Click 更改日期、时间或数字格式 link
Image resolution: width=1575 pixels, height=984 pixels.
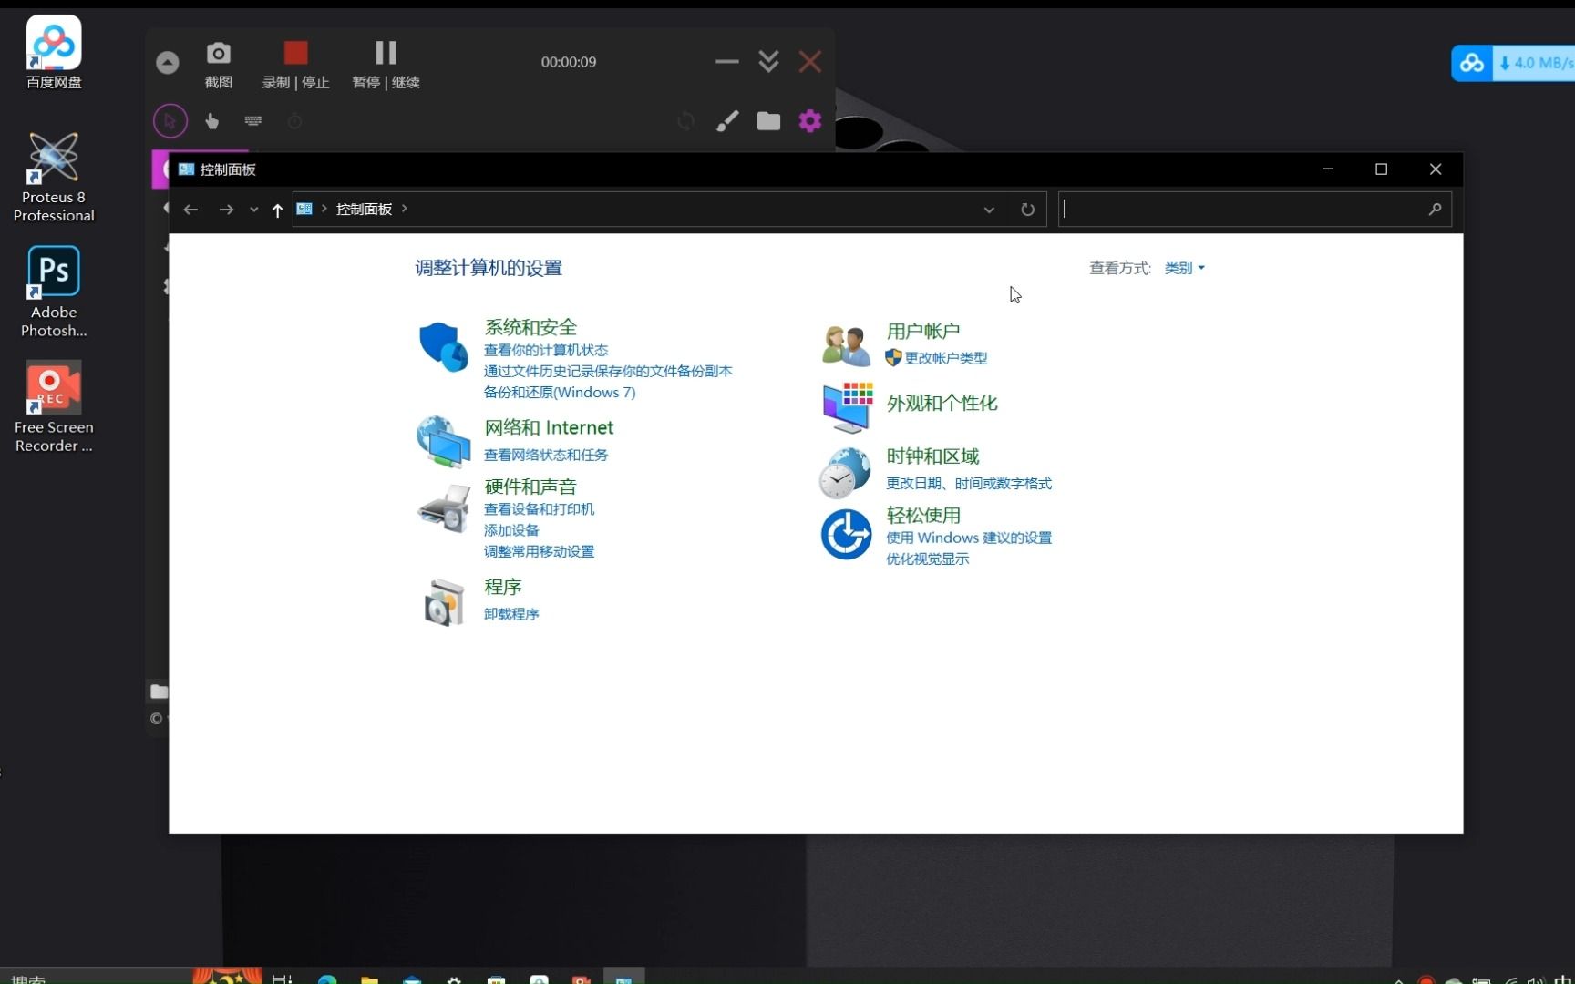tap(969, 484)
